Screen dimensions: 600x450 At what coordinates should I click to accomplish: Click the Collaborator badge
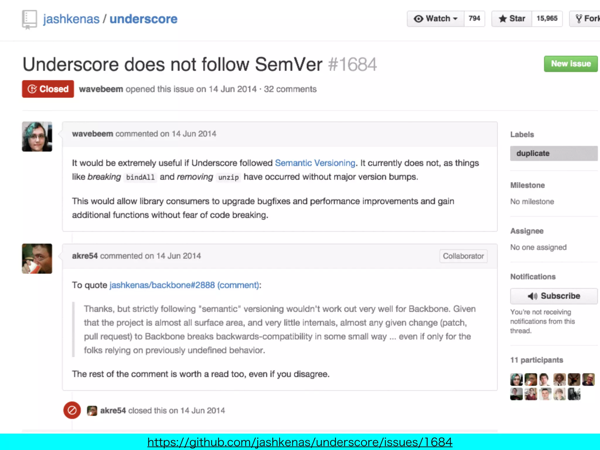pos(463,256)
